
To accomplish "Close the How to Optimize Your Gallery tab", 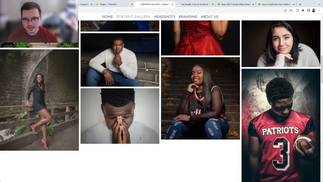I will coord(293,4).
